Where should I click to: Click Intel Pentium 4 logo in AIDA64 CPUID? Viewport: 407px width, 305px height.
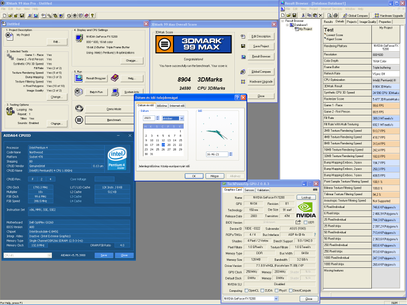[x=117, y=158]
